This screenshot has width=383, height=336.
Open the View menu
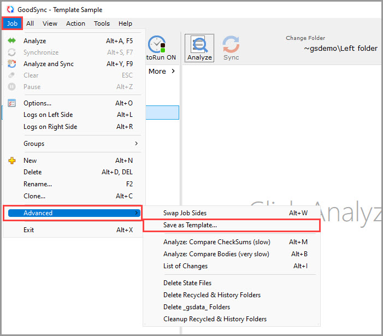pos(50,23)
